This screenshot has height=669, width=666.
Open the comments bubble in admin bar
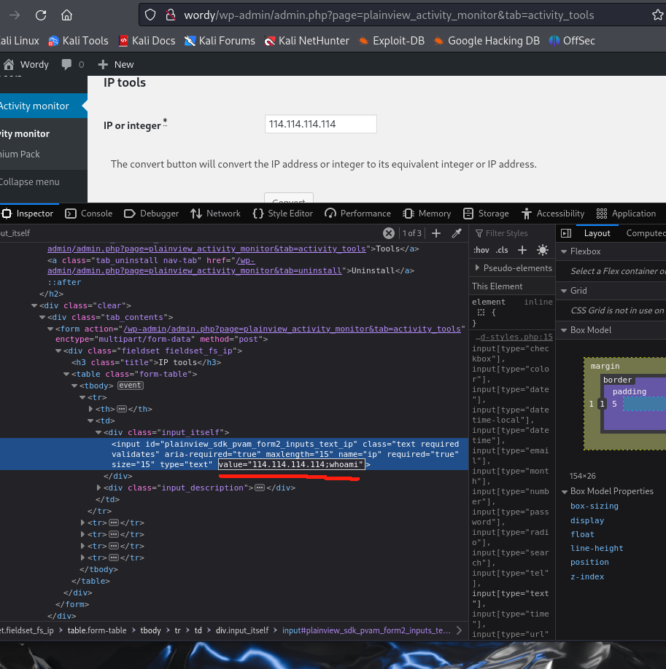point(66,64)
